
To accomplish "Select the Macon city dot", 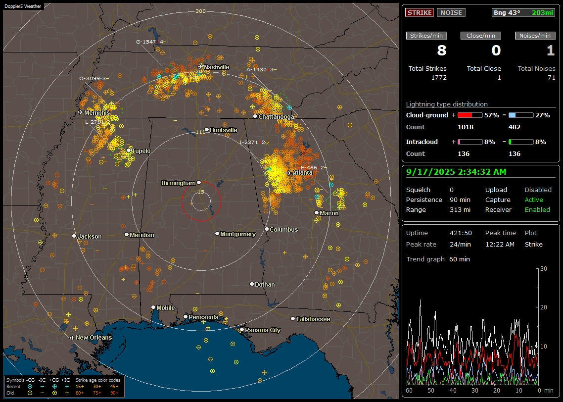I will click(x=316, y=213).
